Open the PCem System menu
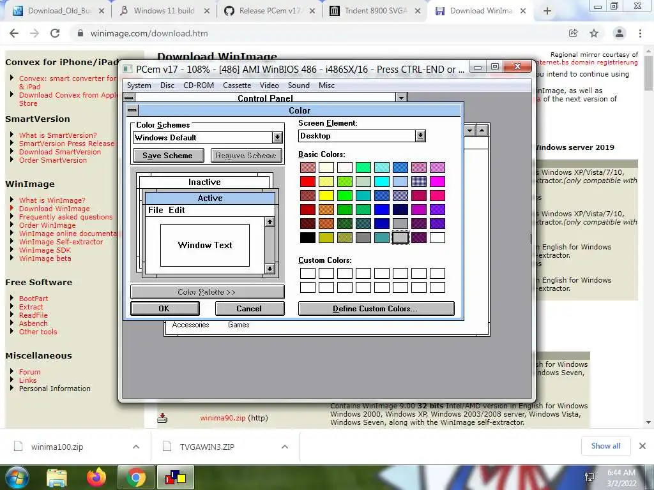The height and width of the screenshot is (490, 654). point(139,85)
